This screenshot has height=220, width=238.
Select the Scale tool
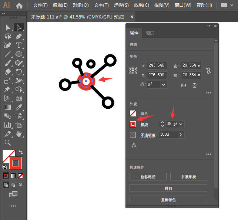click(x=8, y=81)
